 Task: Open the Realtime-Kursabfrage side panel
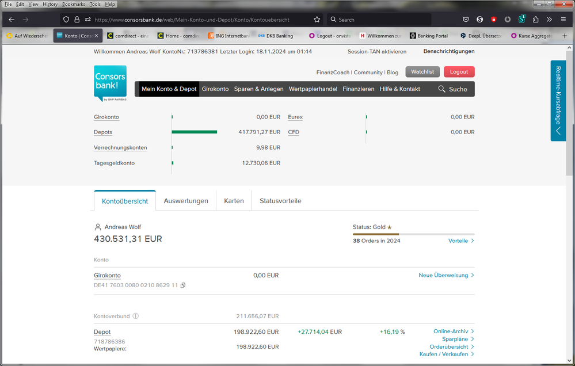click(x=558, y=101)
